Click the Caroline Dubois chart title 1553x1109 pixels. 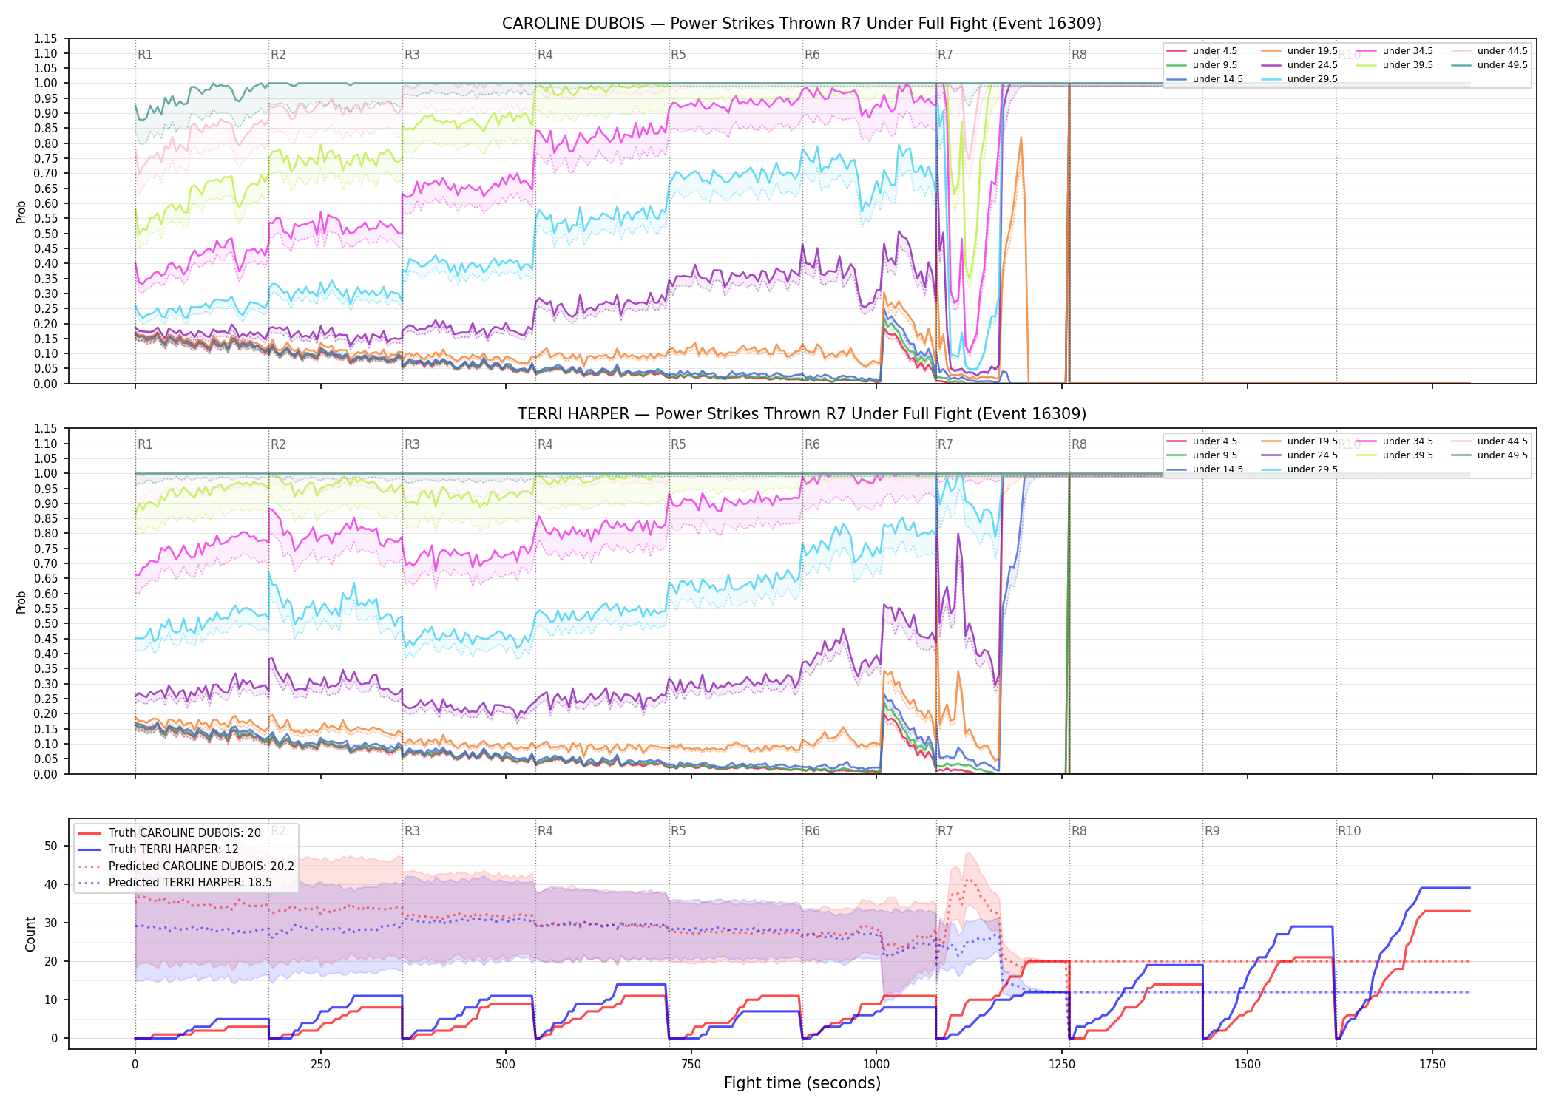802,24
